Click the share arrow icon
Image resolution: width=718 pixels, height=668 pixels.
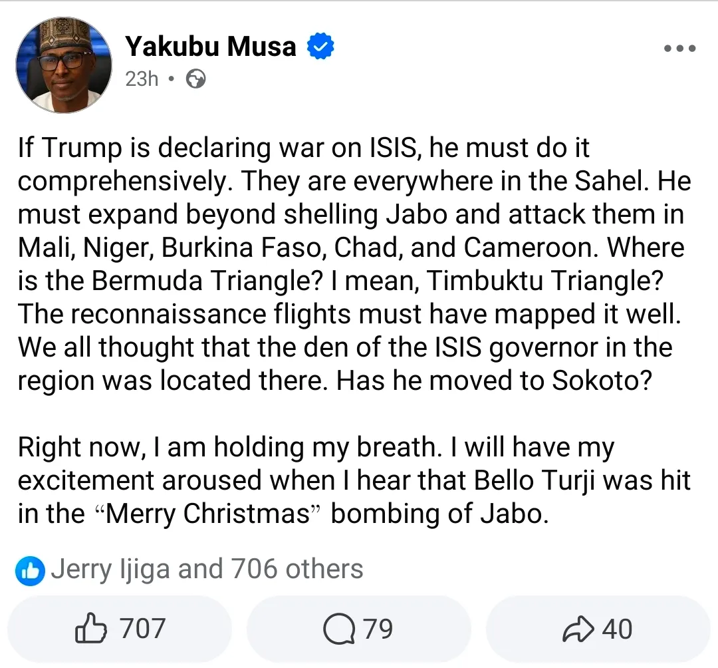click(x=578, y=629)
